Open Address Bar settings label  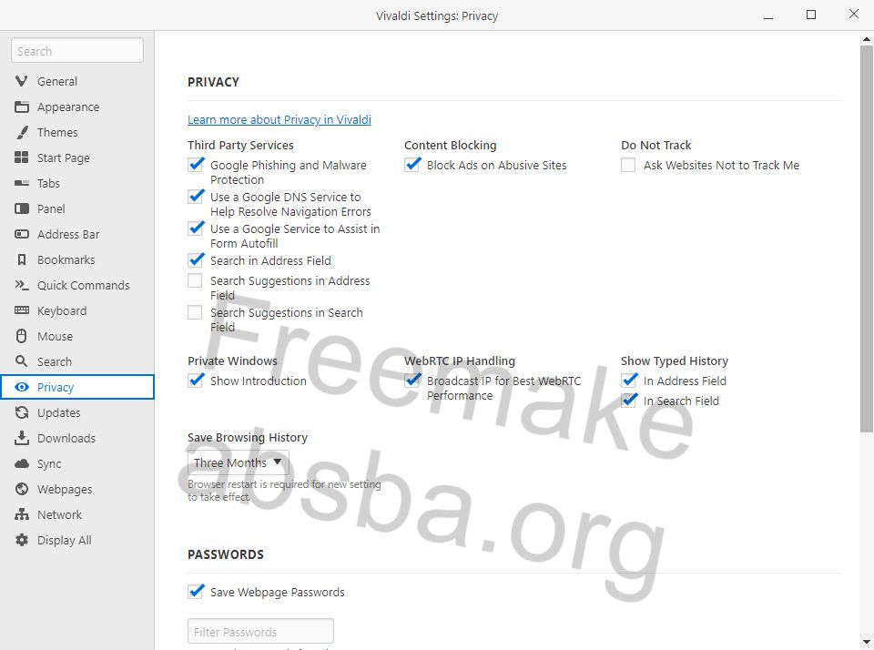click(68, 235)
